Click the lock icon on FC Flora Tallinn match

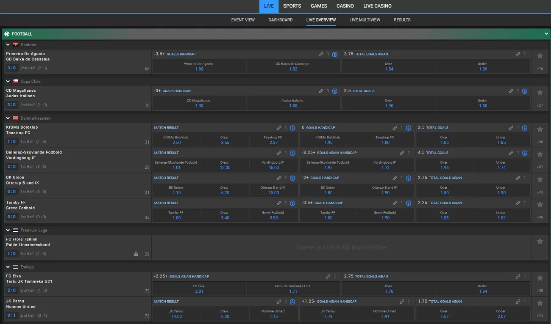(136, 254)
